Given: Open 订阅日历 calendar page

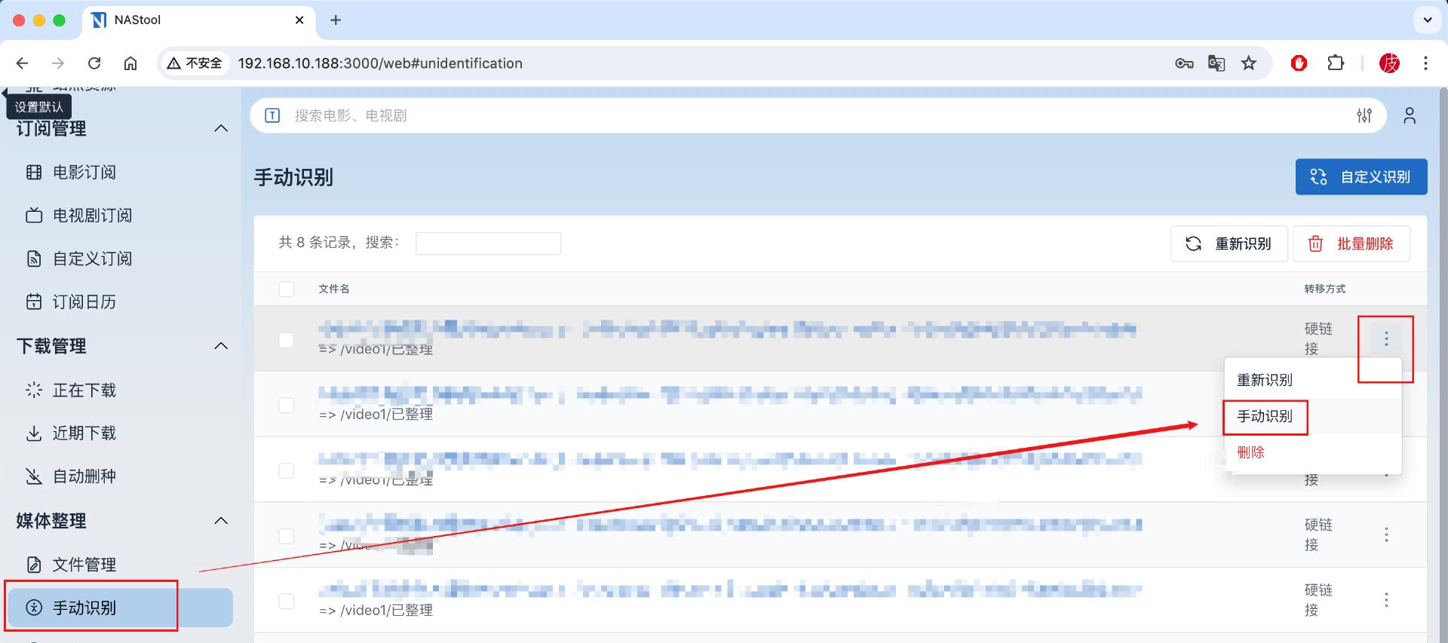Looking at the screenshot, I should (x=84, y=302).
